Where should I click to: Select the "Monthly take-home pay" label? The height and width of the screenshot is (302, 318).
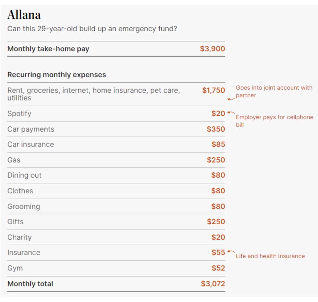[x=48, y=49]
